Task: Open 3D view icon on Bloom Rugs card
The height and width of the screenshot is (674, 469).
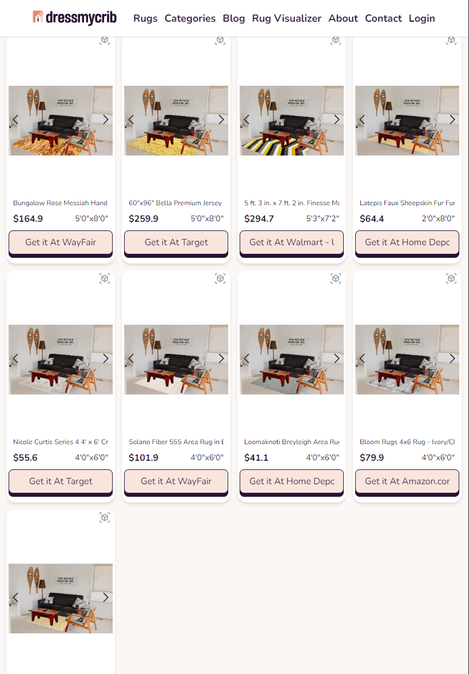Action: [x=451, y=278]
